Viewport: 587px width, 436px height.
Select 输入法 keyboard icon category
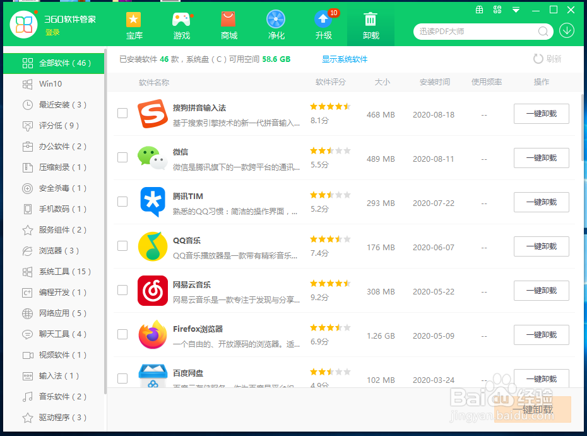pos(27,376)
